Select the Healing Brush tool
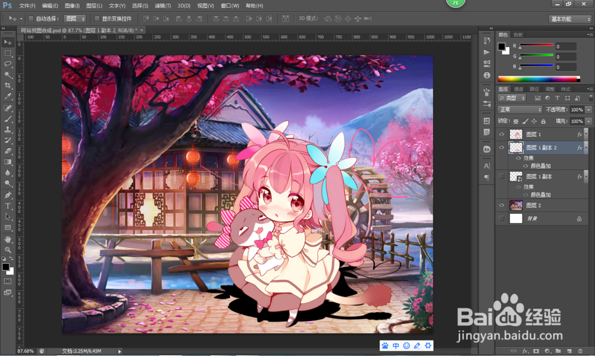595x356 pixels. pos(8,108)
